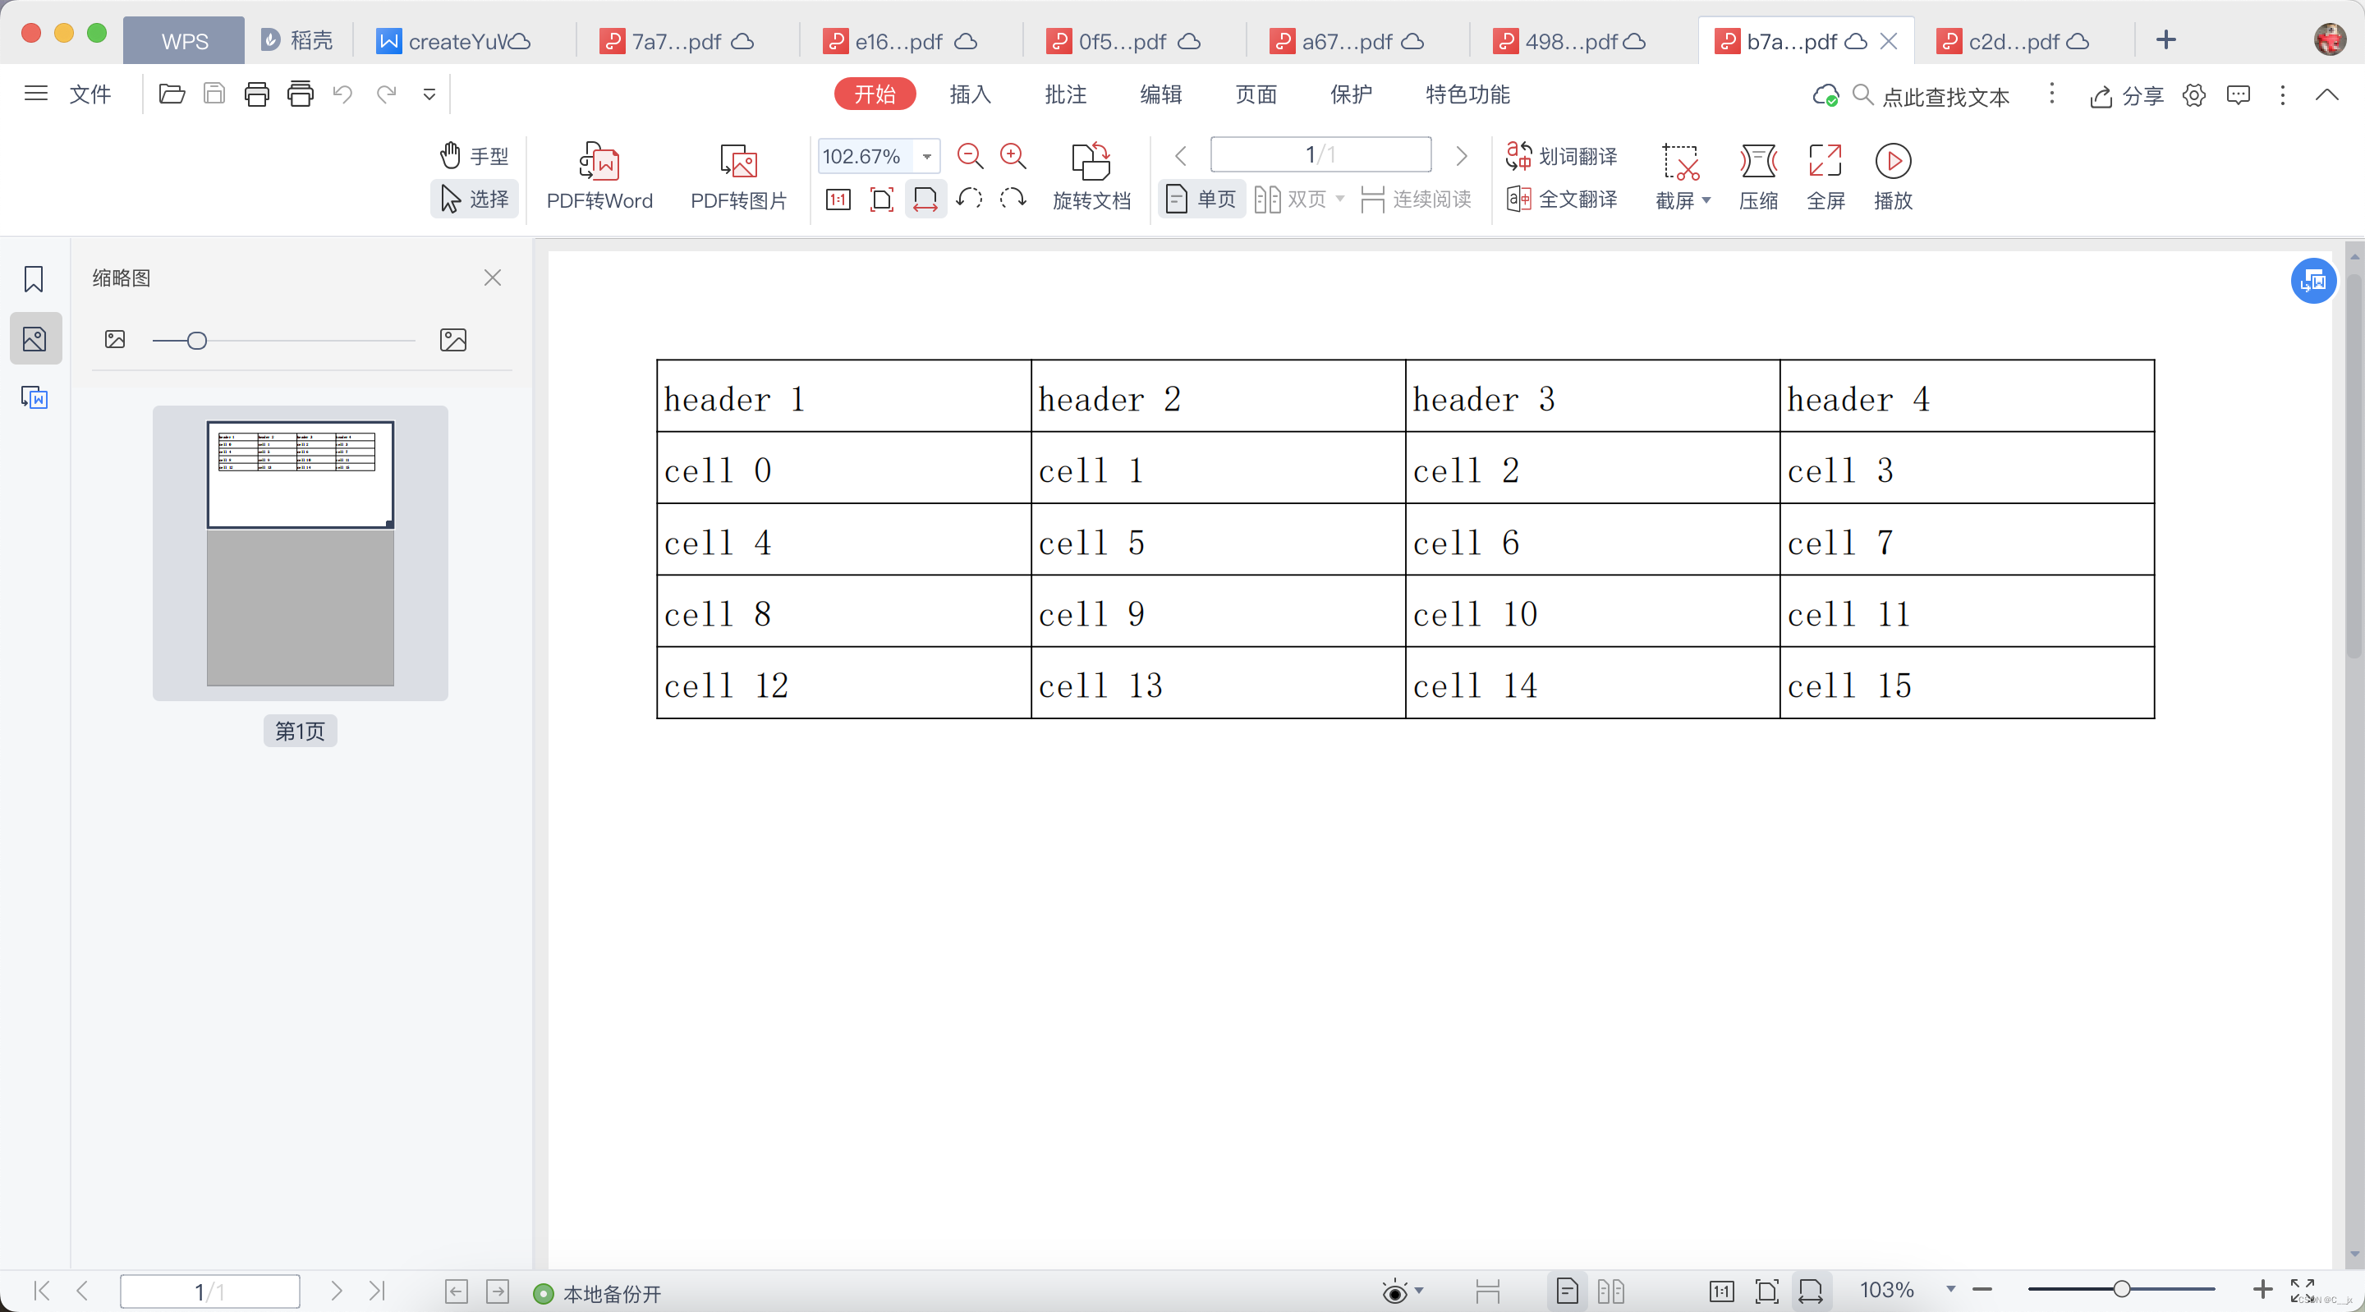Click the 压缩 compress icon
The height and width of the screenshot is (1312, 2365).
1757,162
